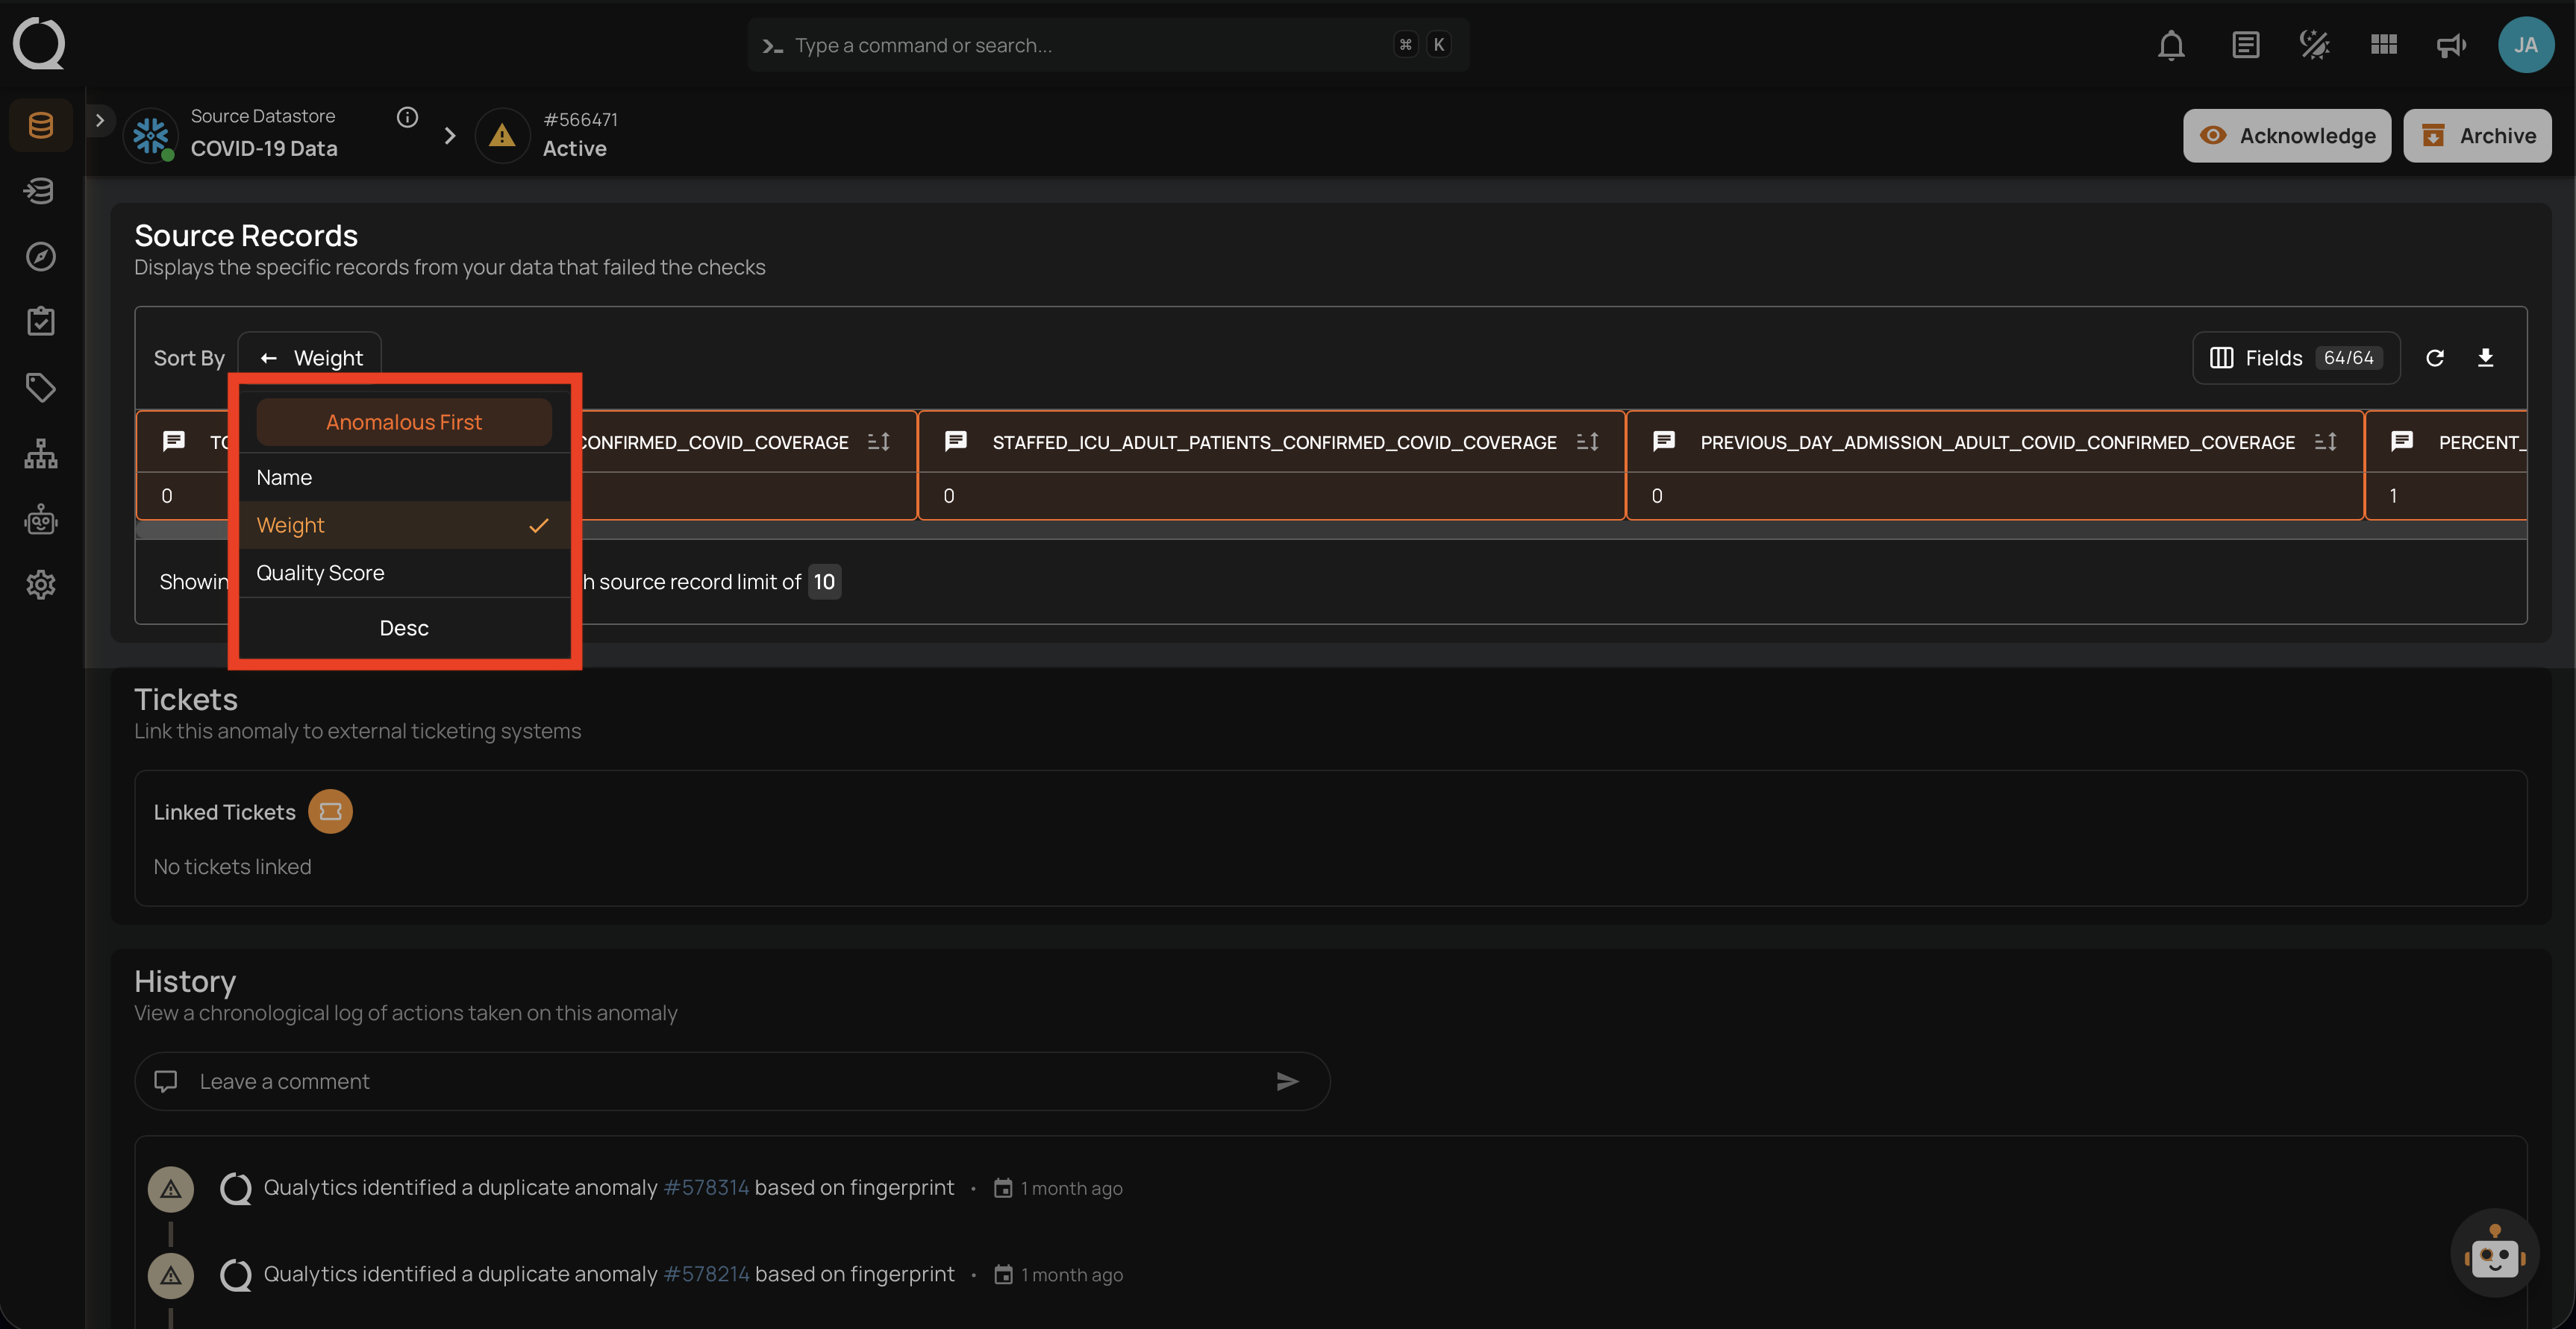Viewport: 2576px width, 1329px height.
Task: Click the Snowflake COVID-19 Data datastore icon
Action: click(x=151, y=135)
